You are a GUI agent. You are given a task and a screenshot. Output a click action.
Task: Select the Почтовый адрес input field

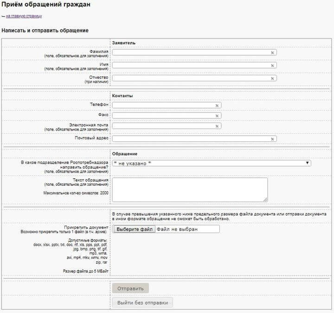coord(190,139)
